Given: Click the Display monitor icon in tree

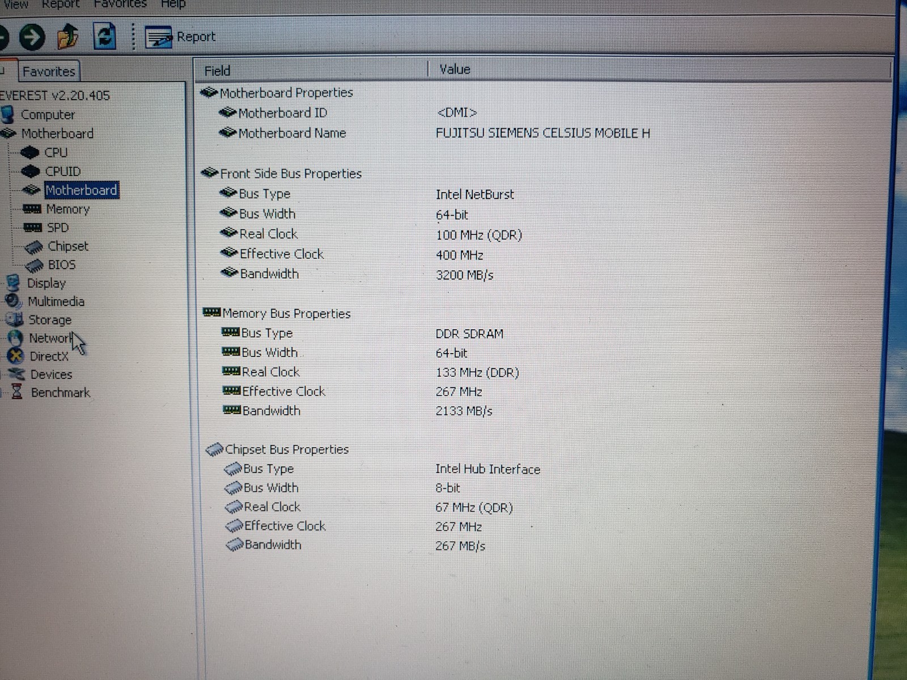Looking at the screenshot, I should click(12, 283).
